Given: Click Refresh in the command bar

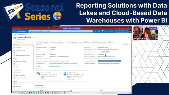Looking at the screenshot, I should click(x=87, y=42).
